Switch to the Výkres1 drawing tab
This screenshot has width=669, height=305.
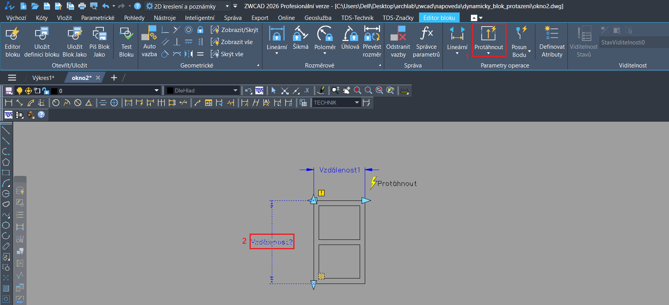(43, 78)
